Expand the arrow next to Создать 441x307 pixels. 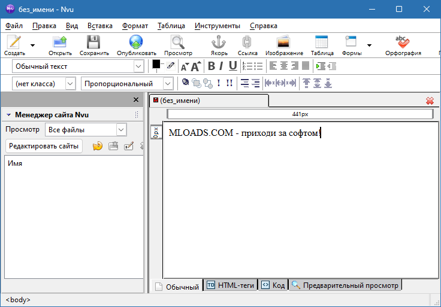point(32,45)
